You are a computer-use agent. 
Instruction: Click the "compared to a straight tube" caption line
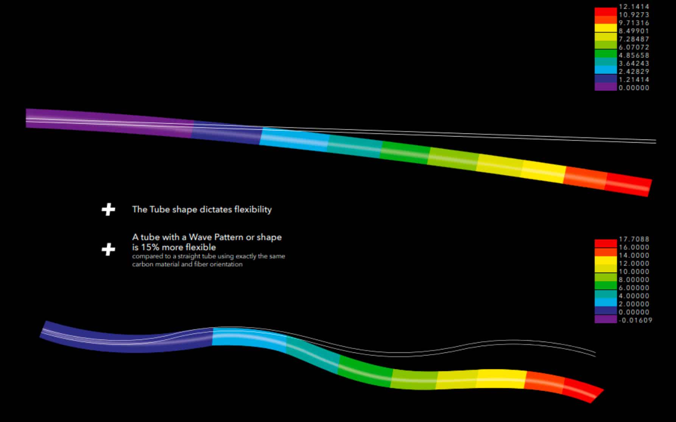(x=208, y=256)
